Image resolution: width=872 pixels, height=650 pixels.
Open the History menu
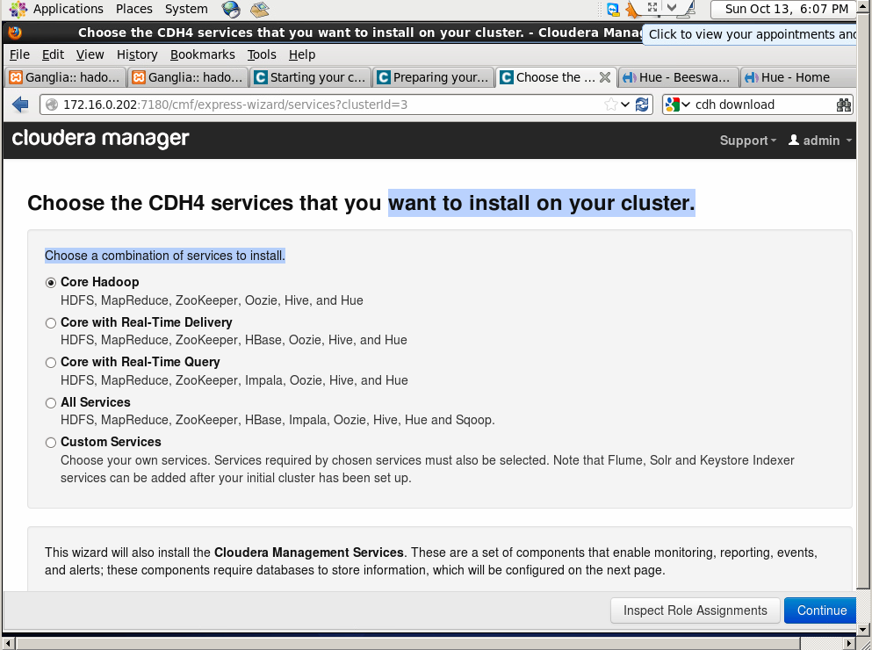[137, 54]
